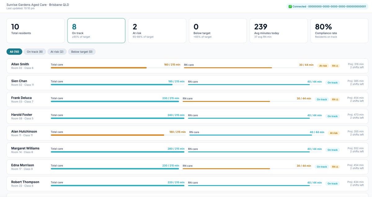Screen dimensions: 372x197
Task: Select resident name Margaret Williams
Action: 25,148
